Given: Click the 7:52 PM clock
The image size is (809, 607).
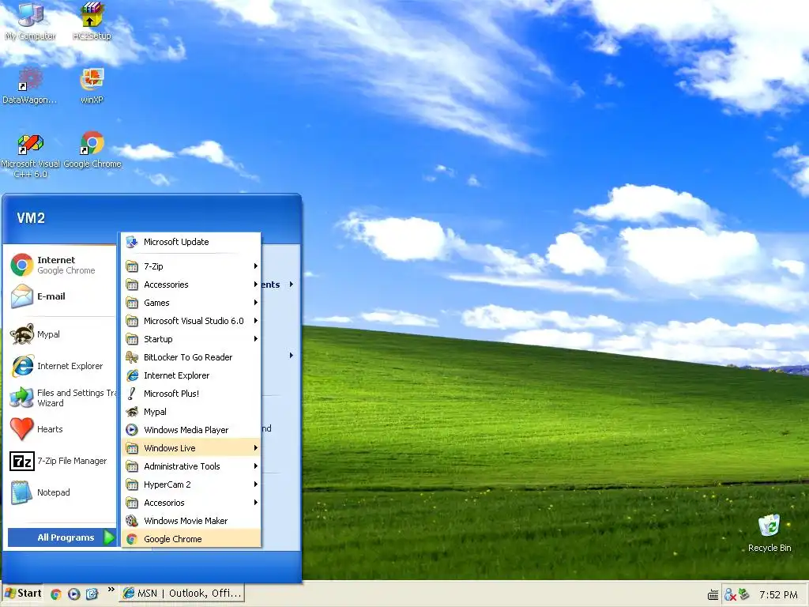Looking at the screenshot, I should point(778,594).
